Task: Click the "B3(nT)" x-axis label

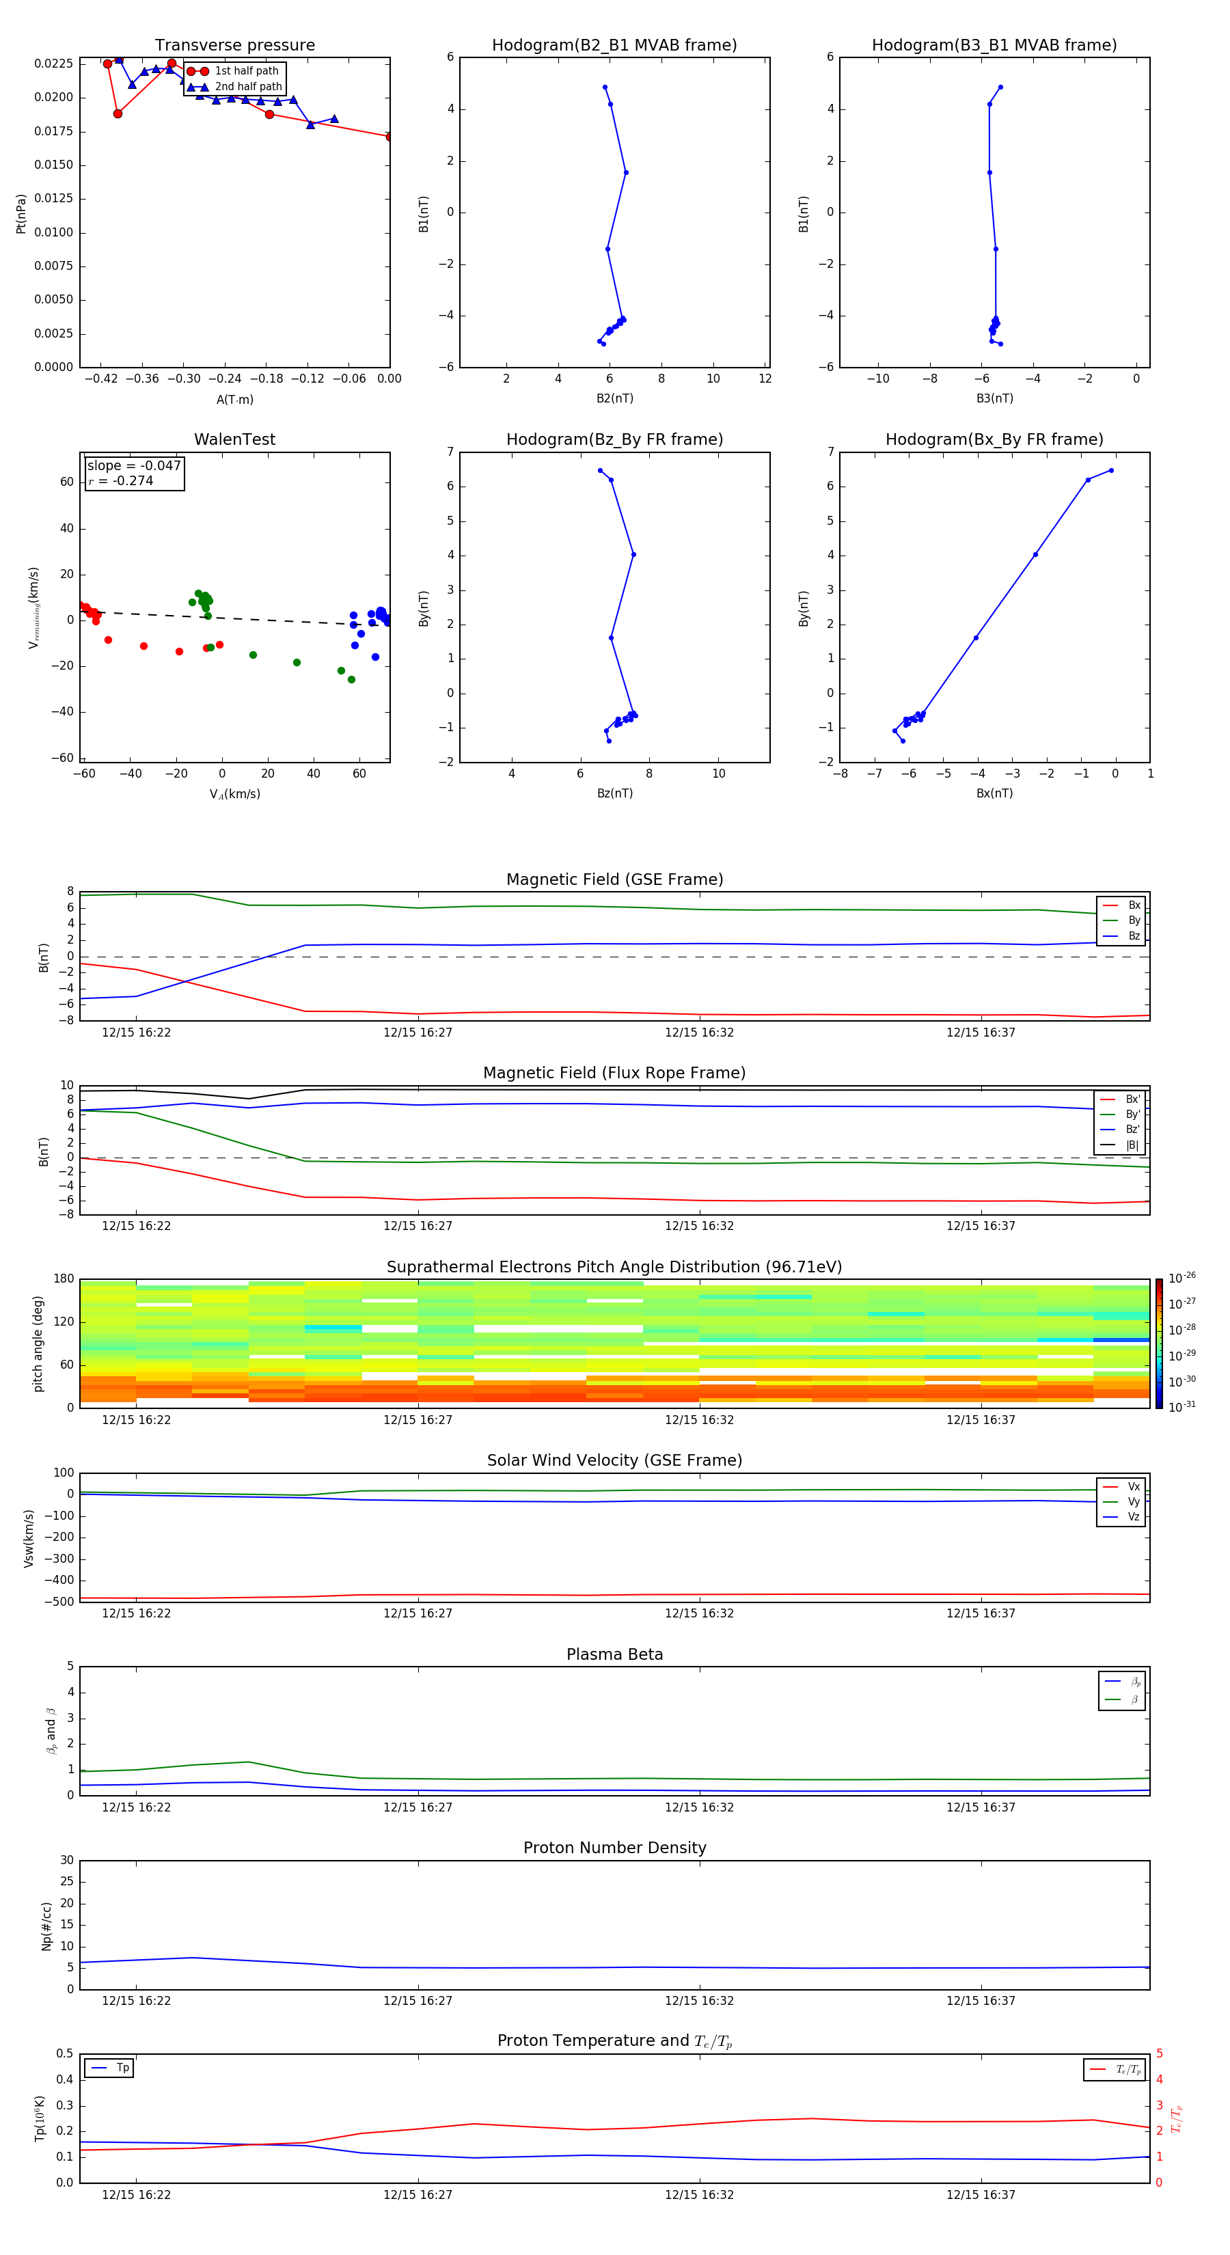Action: point(994,398)
